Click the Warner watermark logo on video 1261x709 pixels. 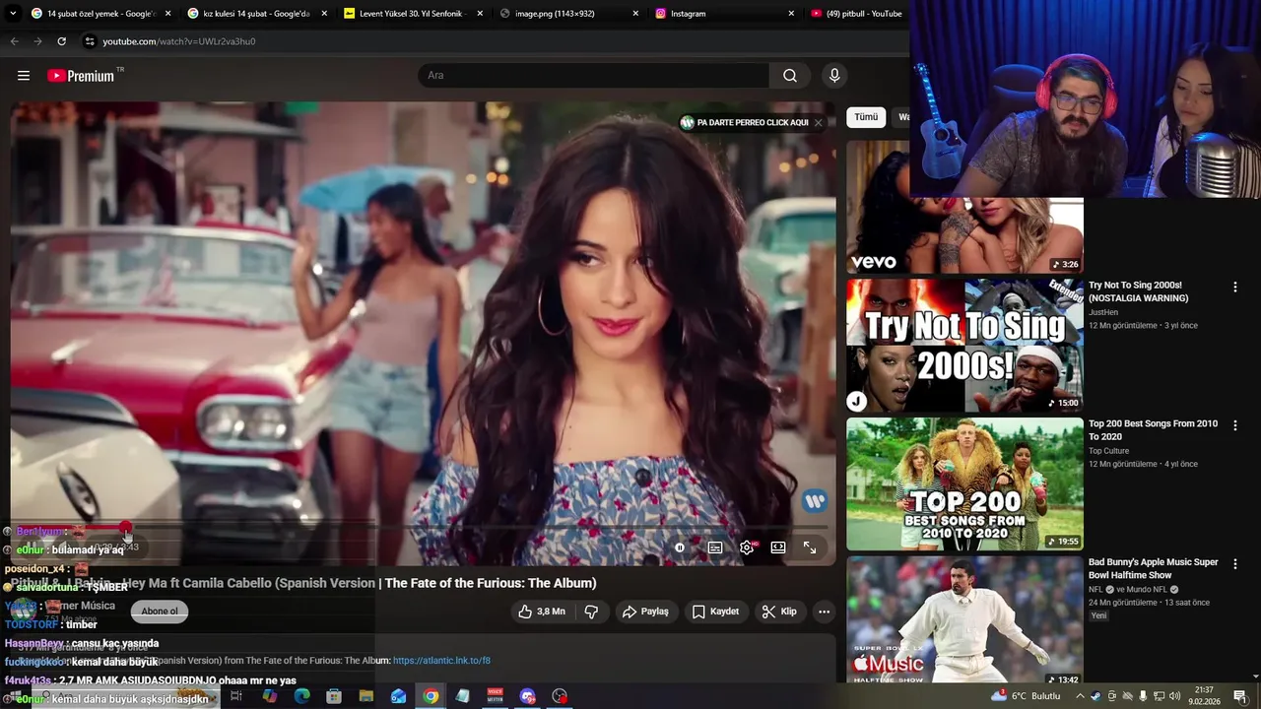[x=814, y=501]
